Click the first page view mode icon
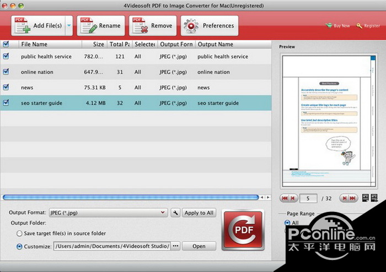Image resolution: width=386 pixels, height=272 pixels. pyautogui.click(x=365, y=198)
